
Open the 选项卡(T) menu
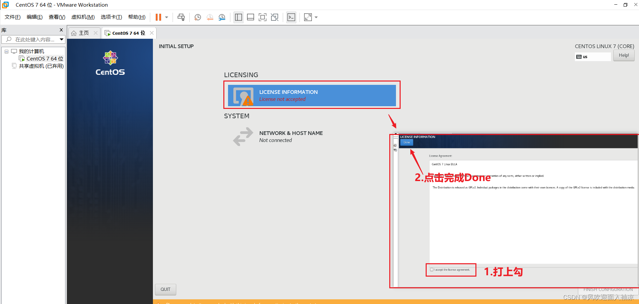coord(112,17)
